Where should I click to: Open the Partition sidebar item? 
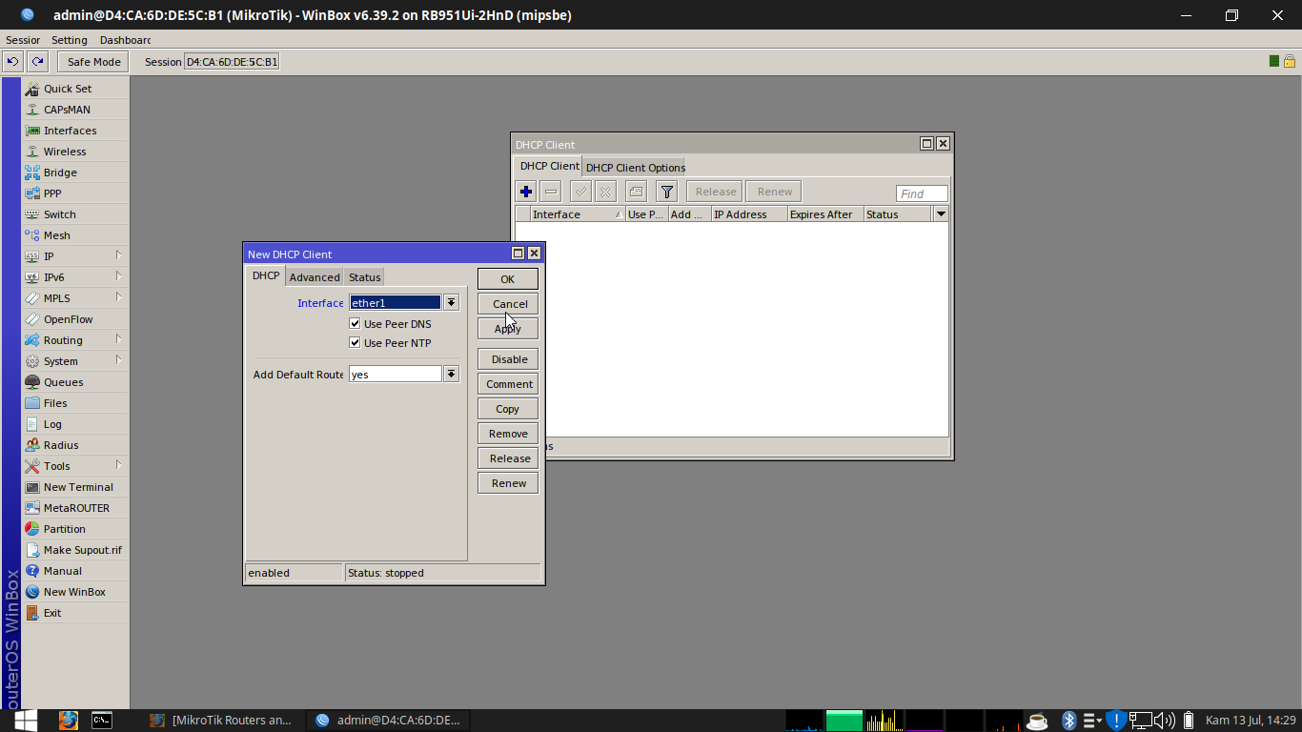[75, 529]
